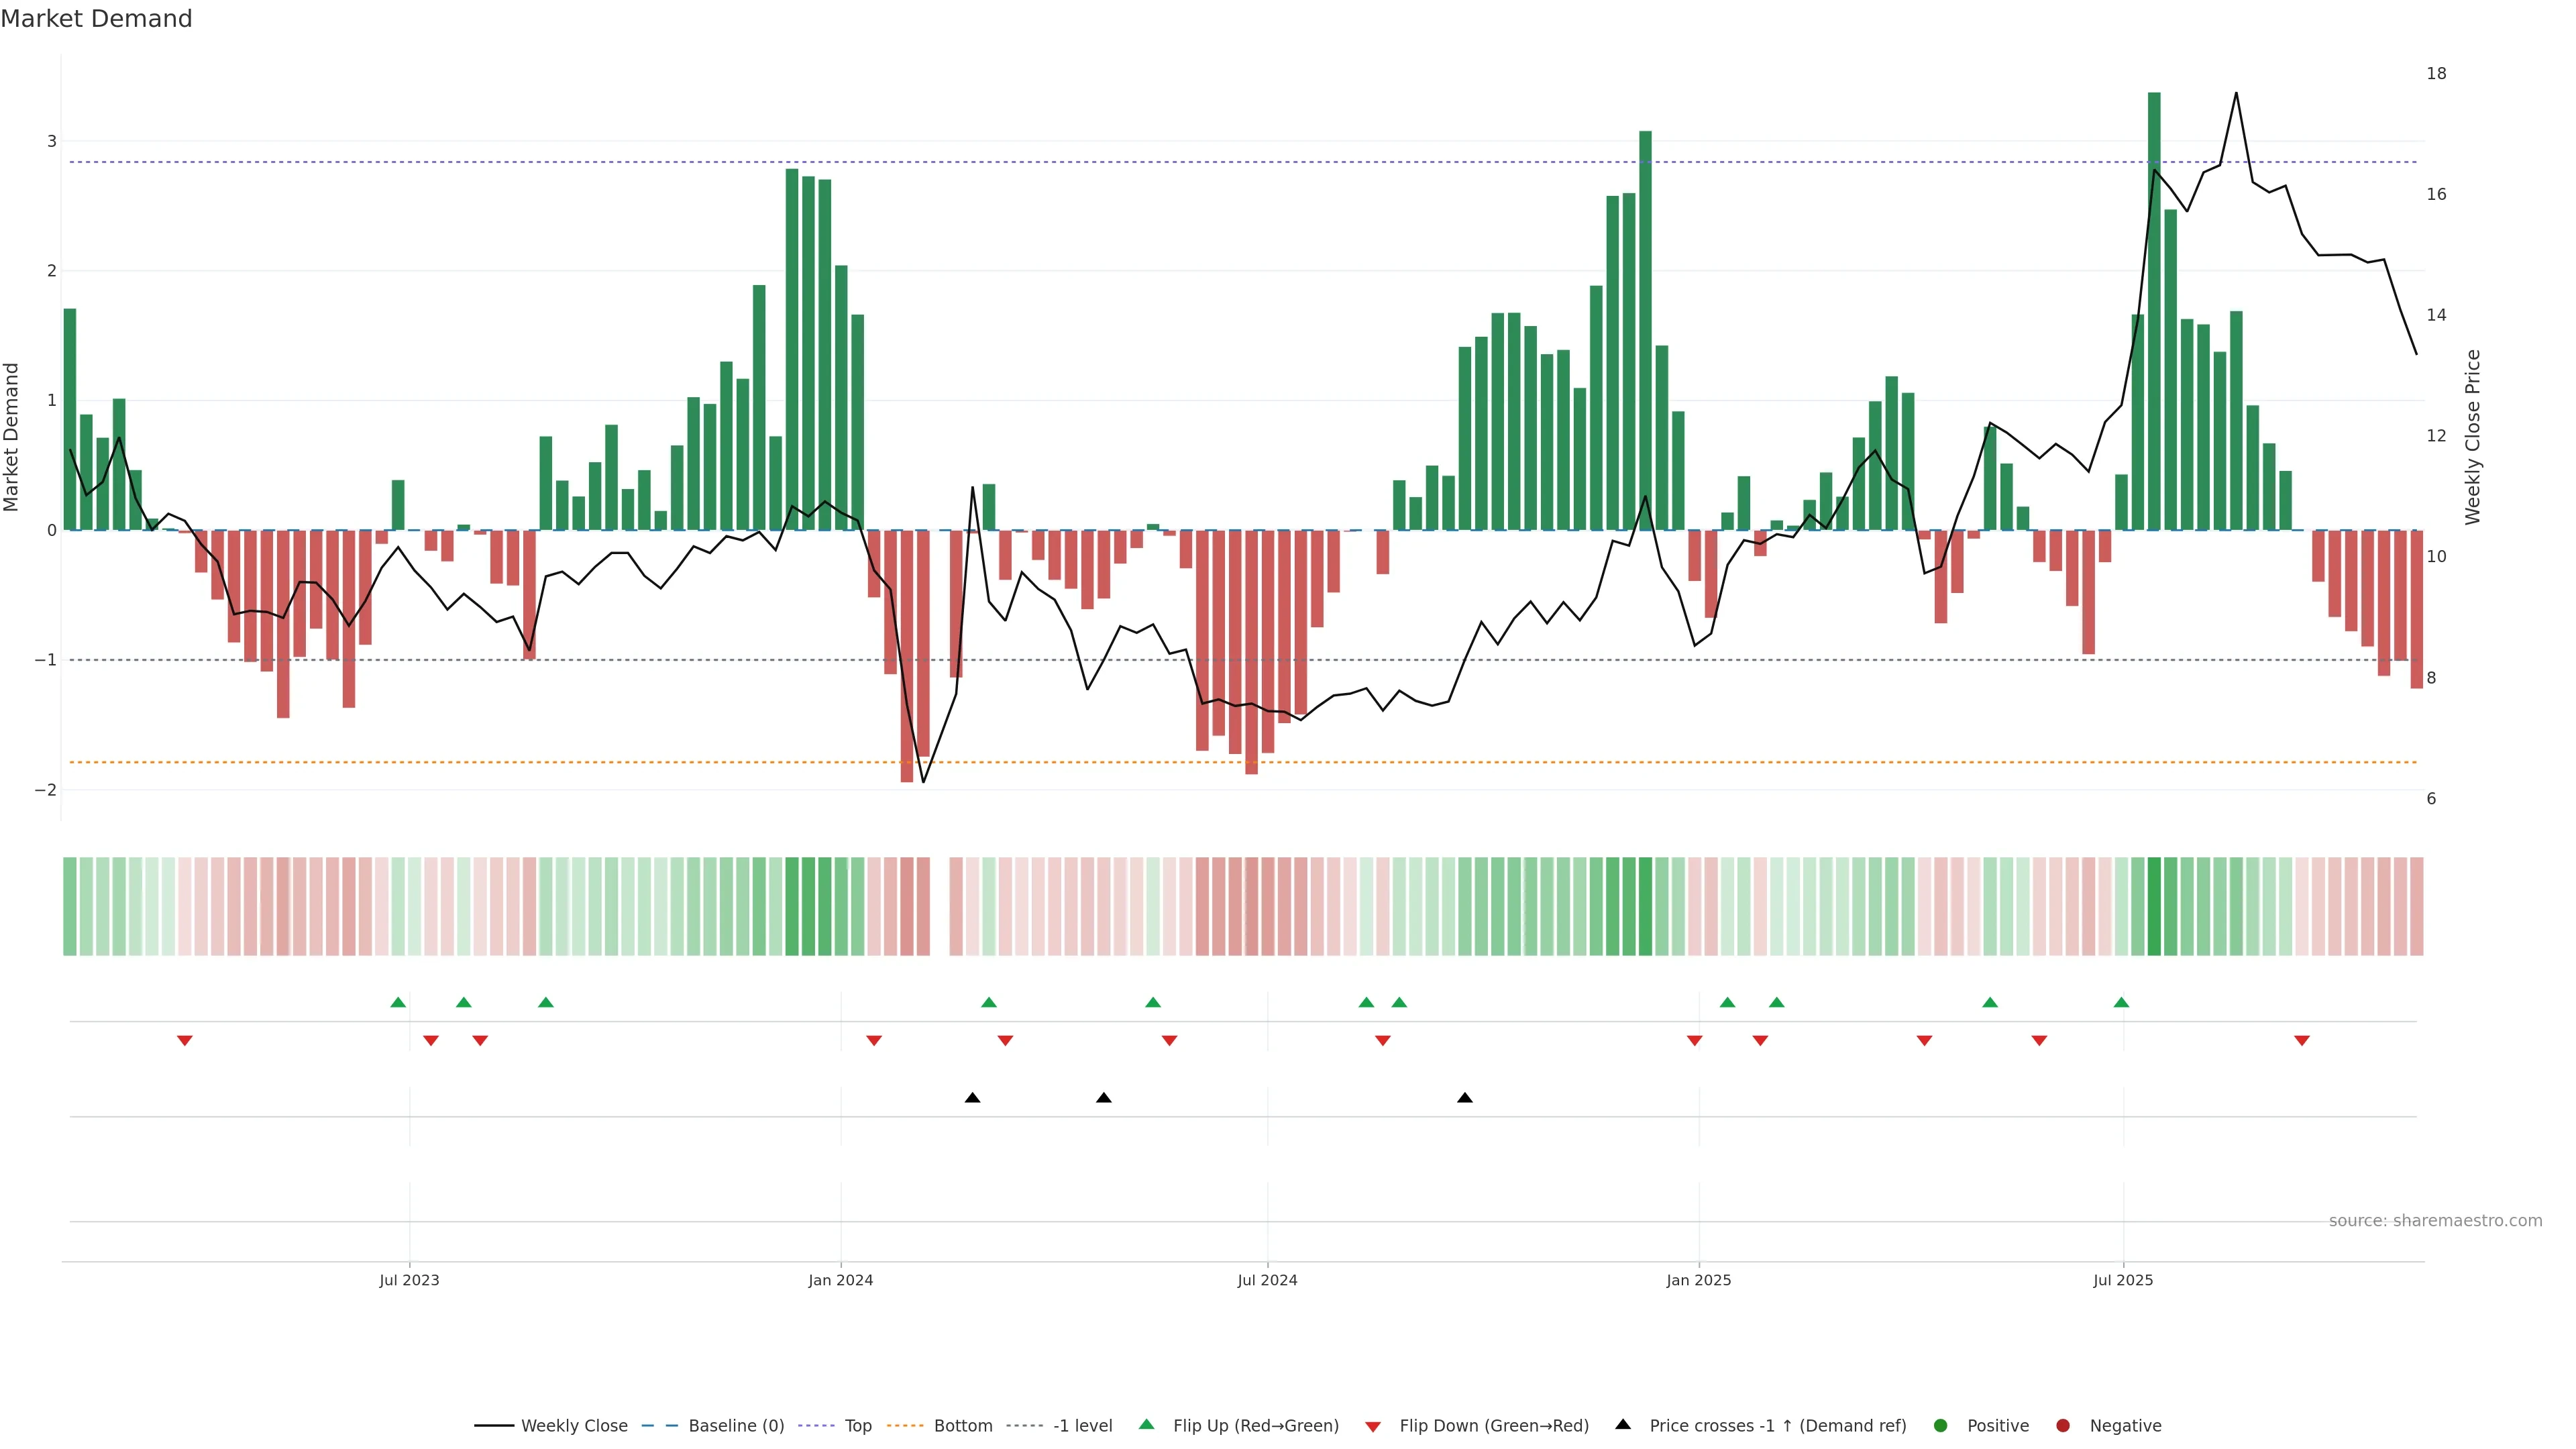Image resolution: width=2576 pixels, height=1449 pixels.
Task: Click the green Flip Up triangle legend icon
Action: tap(1147, 1425)
